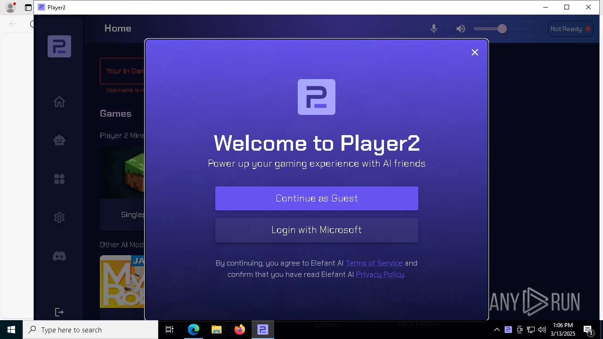603x339 pixels.
Task: Click the network icon in tray
Action: click(531, 330)
